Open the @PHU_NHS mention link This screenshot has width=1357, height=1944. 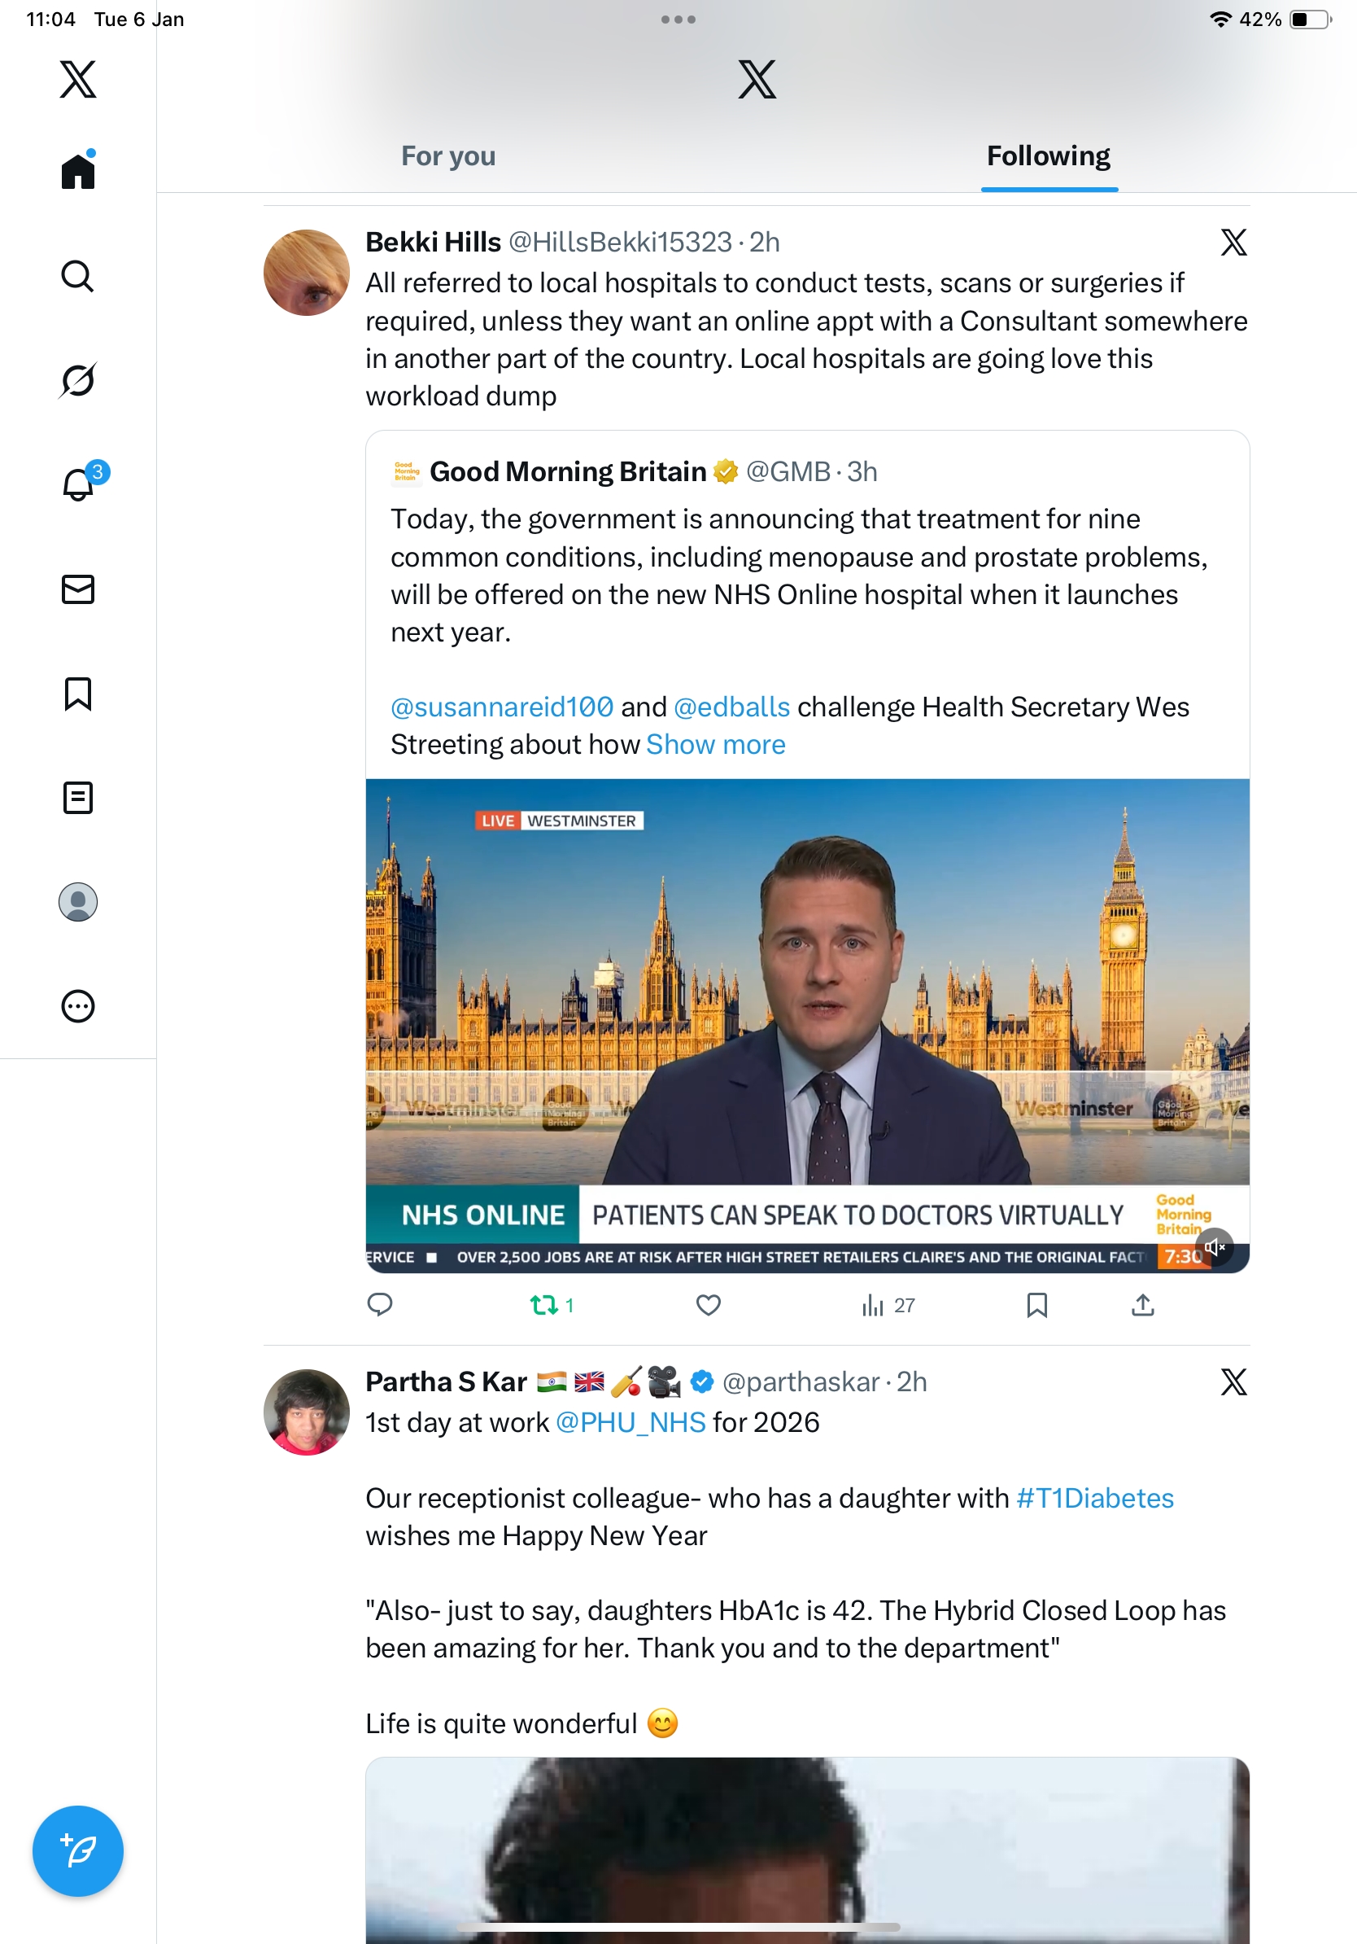631,1422
